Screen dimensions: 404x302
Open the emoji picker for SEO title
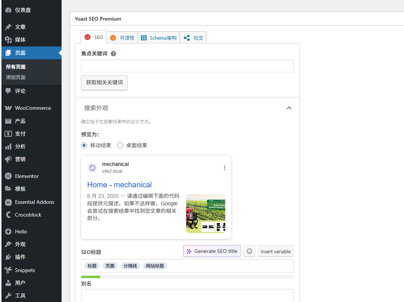pos(249,251)
